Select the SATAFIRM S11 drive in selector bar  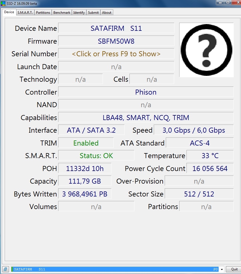pos(115,269)
